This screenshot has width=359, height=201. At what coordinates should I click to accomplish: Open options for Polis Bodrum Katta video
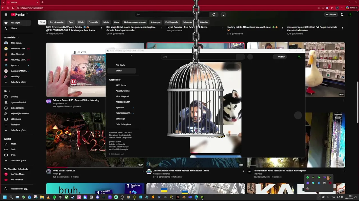(x=344, y=171)
